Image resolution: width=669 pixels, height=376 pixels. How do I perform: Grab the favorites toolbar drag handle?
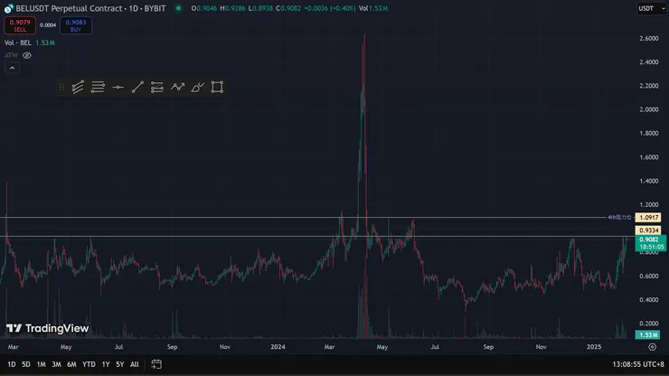[x=61, y=87]
